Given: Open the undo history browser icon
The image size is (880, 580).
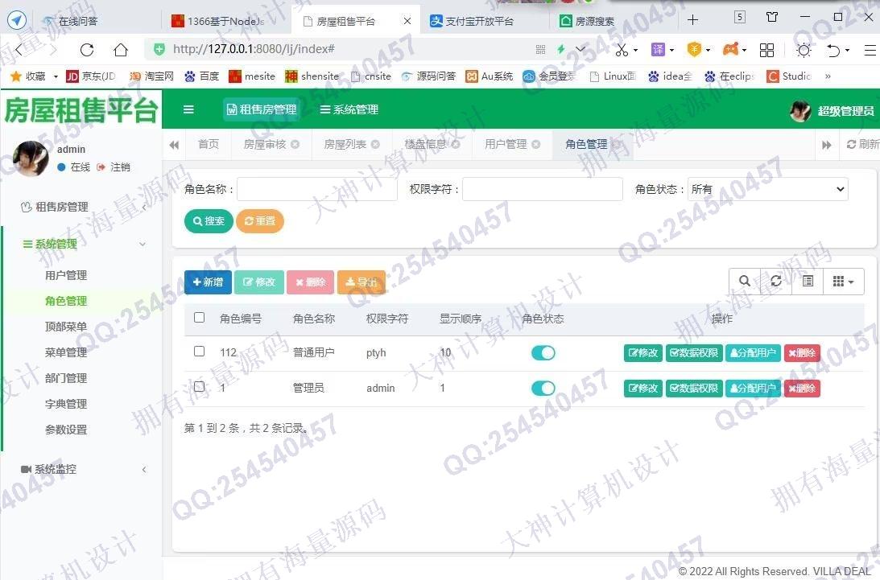Looking at the screenshot, I should click(833, 51).
